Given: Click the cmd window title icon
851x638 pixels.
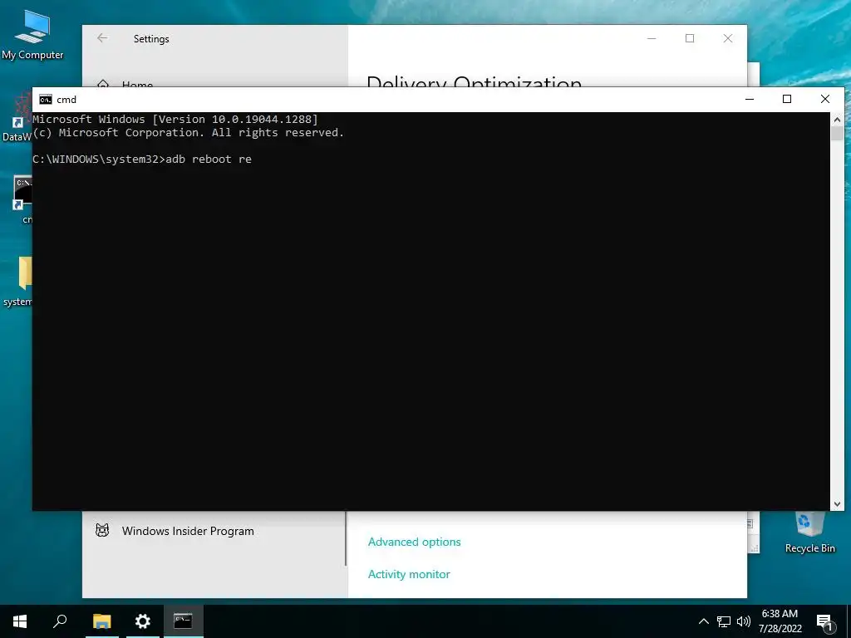Looking at the screenshot, I should (x=46, y=100).
